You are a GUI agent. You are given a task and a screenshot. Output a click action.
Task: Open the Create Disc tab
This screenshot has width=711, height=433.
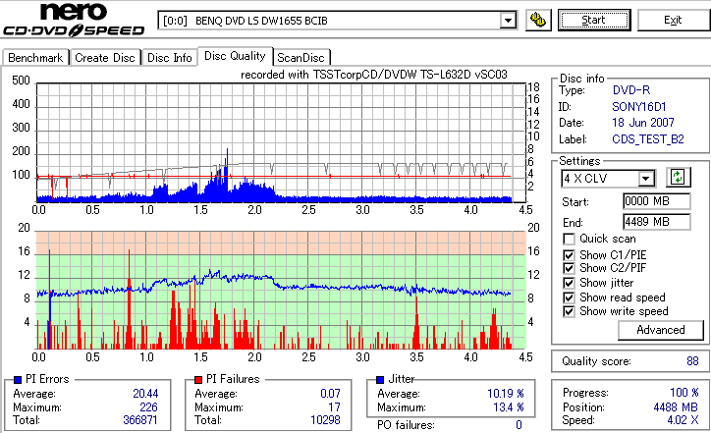pos(105,58)
